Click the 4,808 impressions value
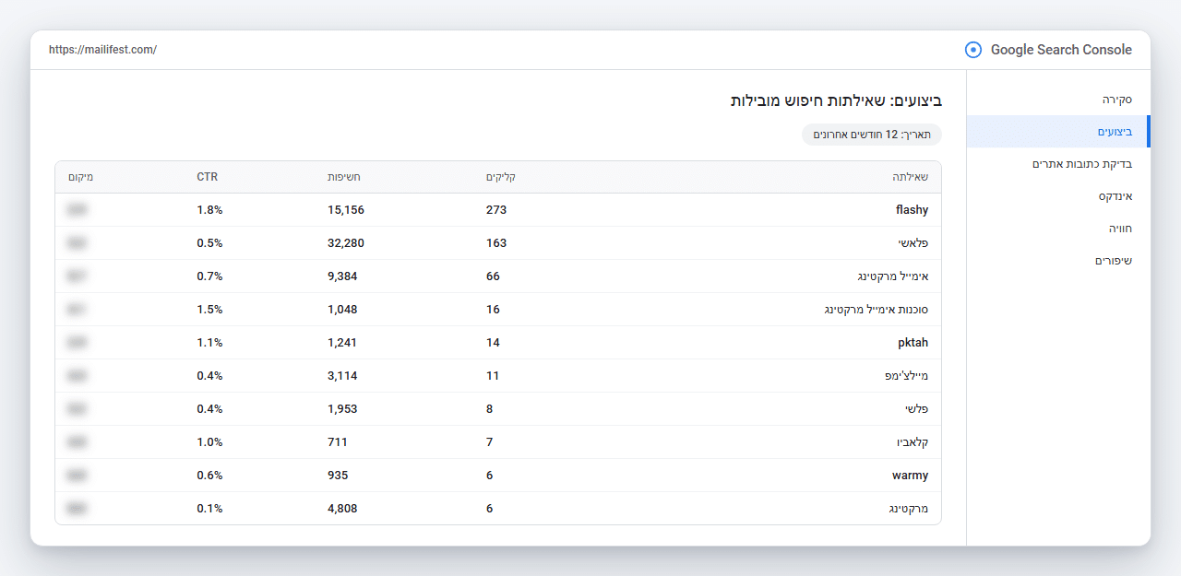This screenshot has height=576, width=1181. click(x=342, y=509)
